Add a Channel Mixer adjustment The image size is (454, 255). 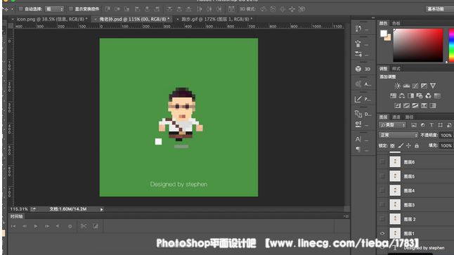coord(428,96)
